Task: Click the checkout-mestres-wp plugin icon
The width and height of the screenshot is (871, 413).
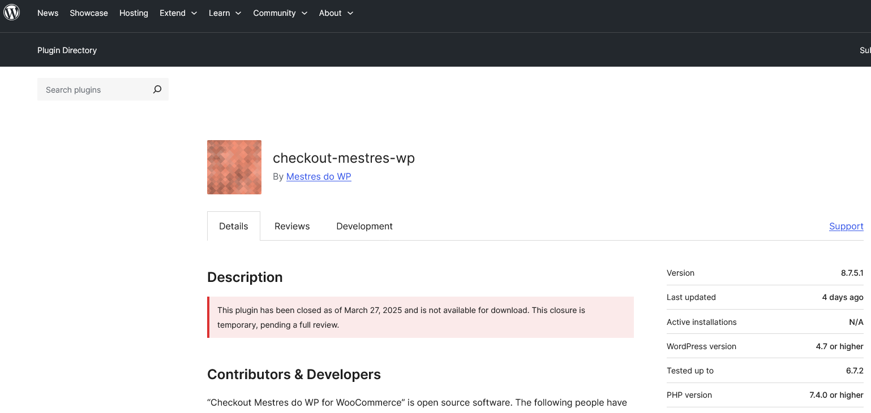Action: [234, 167]
